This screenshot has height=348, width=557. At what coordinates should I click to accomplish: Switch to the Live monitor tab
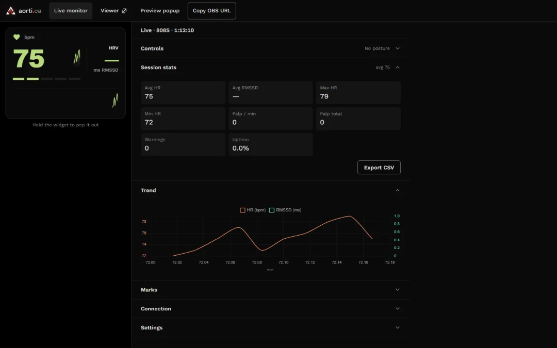pos(71,11)
